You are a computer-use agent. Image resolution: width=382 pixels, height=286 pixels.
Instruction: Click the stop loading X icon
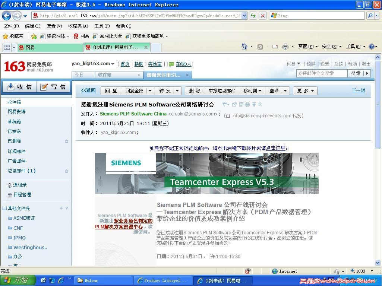pyautogui.click(x=263, y=16)
